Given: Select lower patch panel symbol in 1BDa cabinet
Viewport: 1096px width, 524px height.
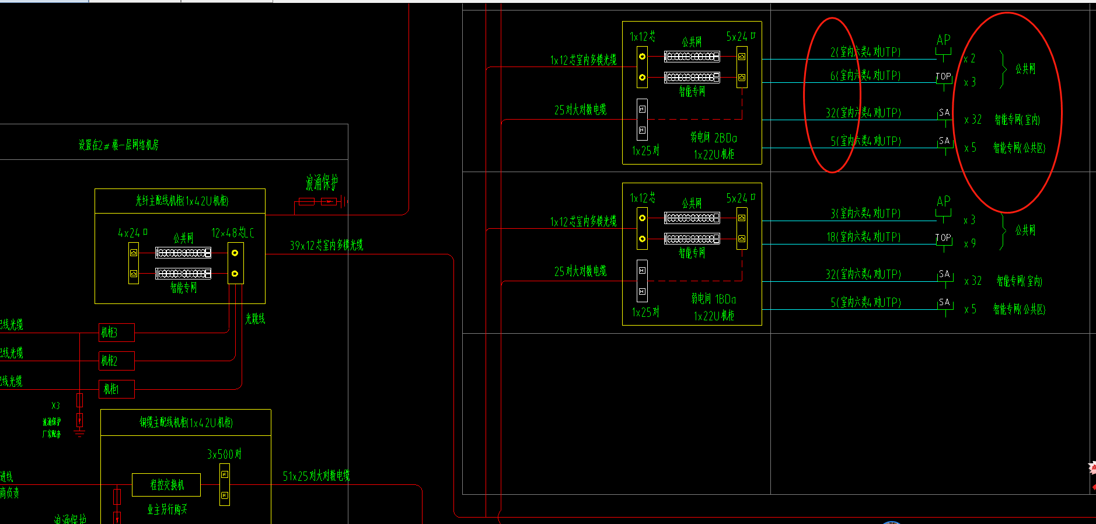Looking at the screenshot, I should click(x=692, y=239).
